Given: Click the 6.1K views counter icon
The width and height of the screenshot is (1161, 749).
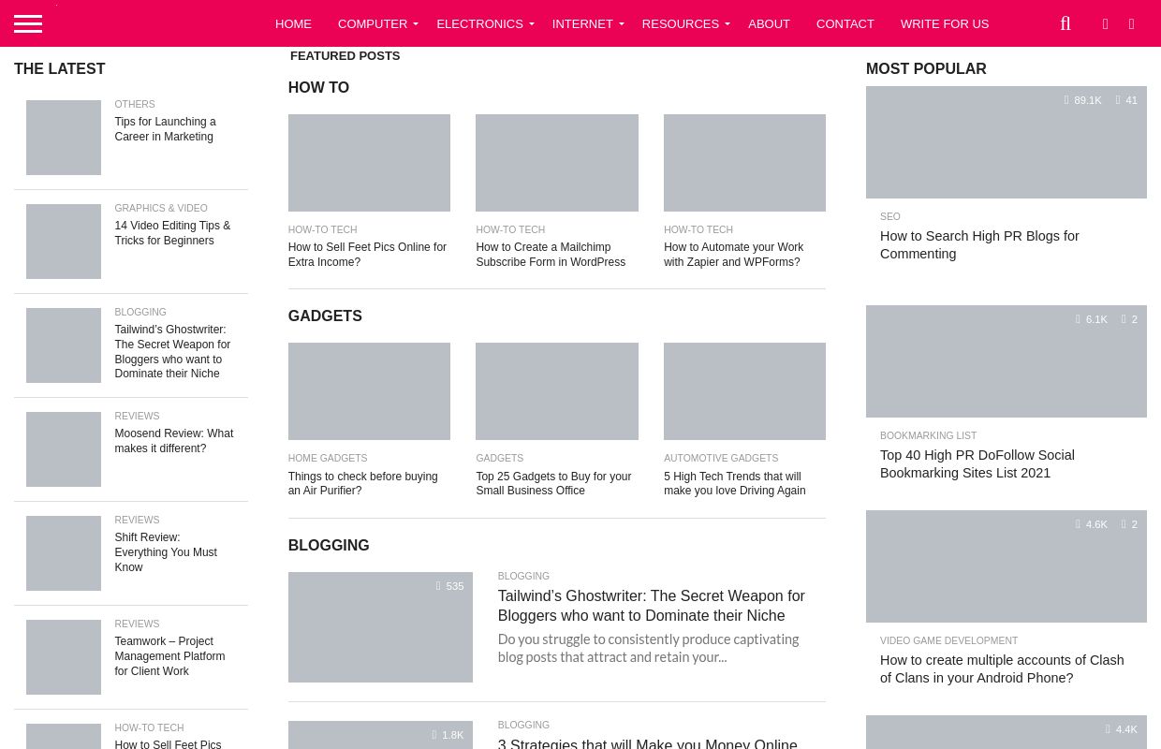Looking at the screenshot, I should point(1078,319).
